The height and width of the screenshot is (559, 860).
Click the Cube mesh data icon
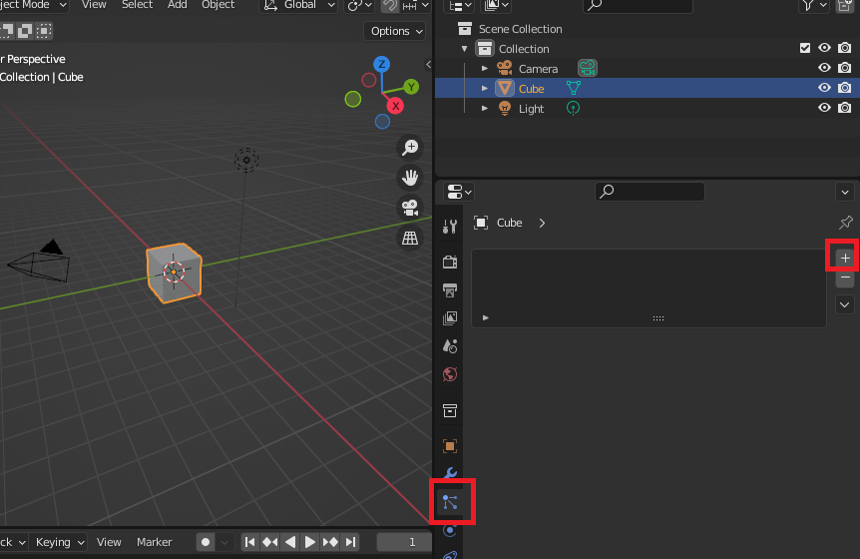click(x=574, y=88)
